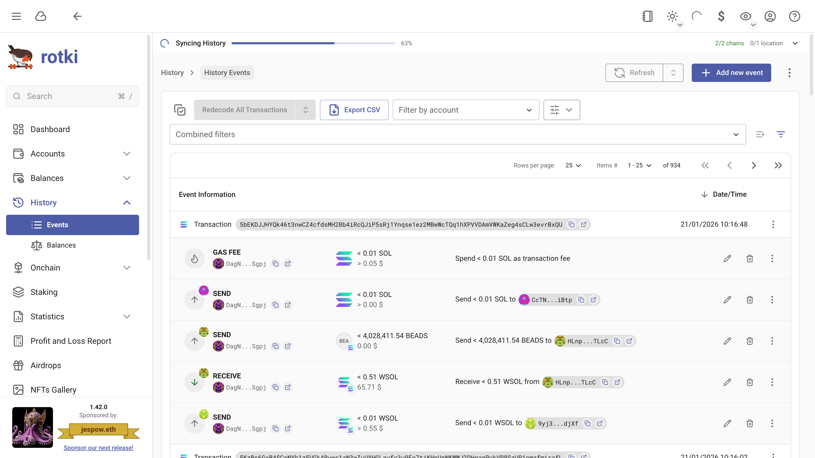Image resolution: width=815 pixels, height=458 pixels.
Task: Open the background tasks spinner icon
Action: tap(697, 16)
